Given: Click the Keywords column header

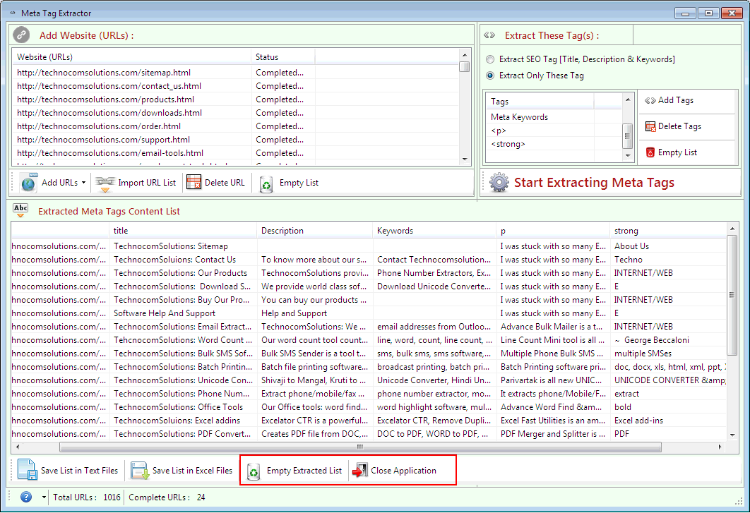Looking at the screenshot, I should [434, 231].
